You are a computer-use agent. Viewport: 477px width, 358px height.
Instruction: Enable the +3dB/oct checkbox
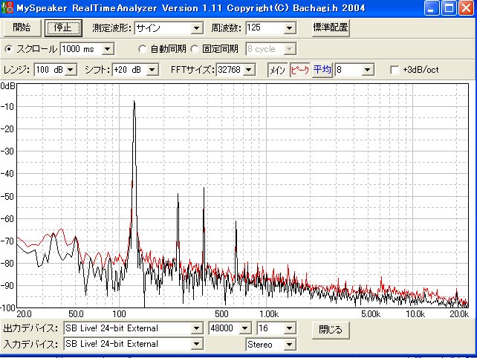pyautogui.click(x=395, y=70)
